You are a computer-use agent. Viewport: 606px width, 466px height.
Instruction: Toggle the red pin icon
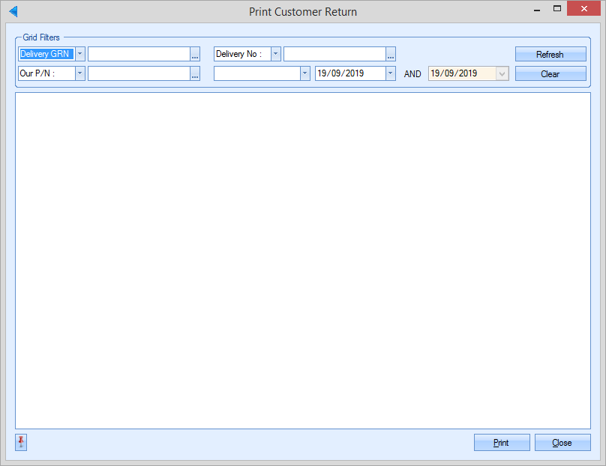(x=21, y=443)
